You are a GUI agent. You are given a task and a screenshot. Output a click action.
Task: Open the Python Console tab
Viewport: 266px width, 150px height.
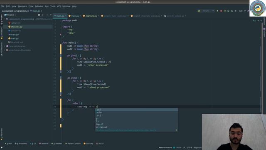pyautogui.click(x=73, y=143)
